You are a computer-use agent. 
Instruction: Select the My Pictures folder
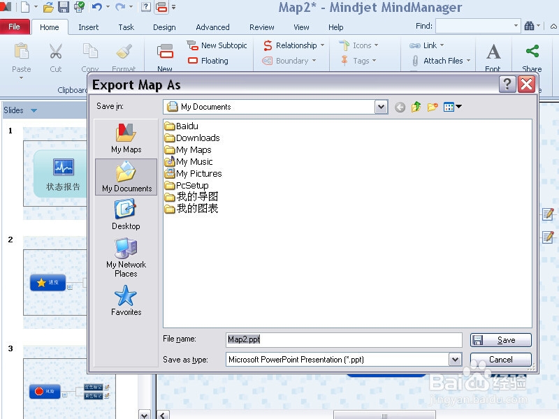pyautogui.click(x=194, y=173)
